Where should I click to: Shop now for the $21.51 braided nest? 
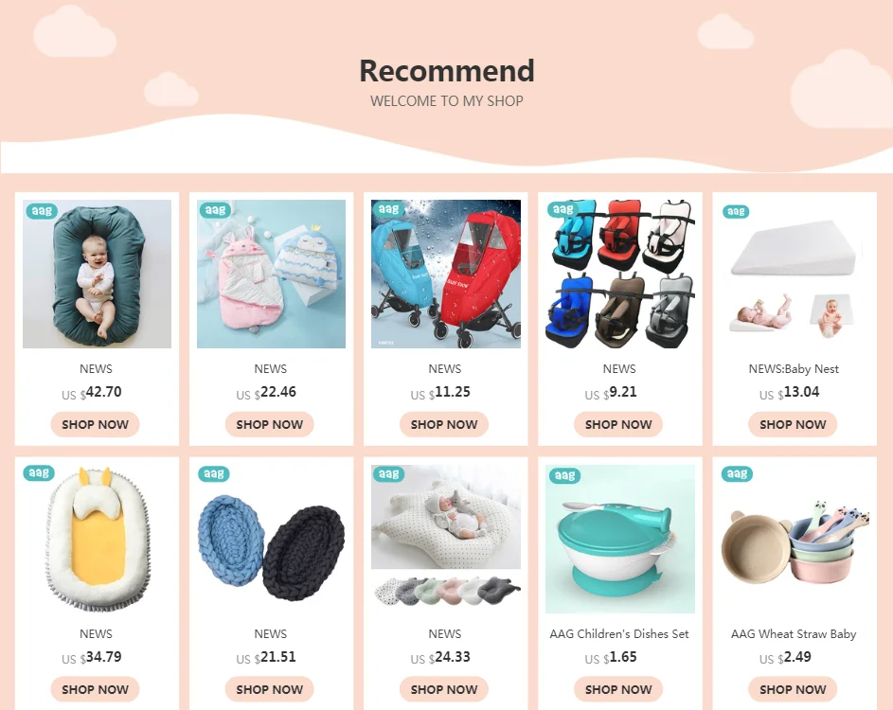[269, 689]
